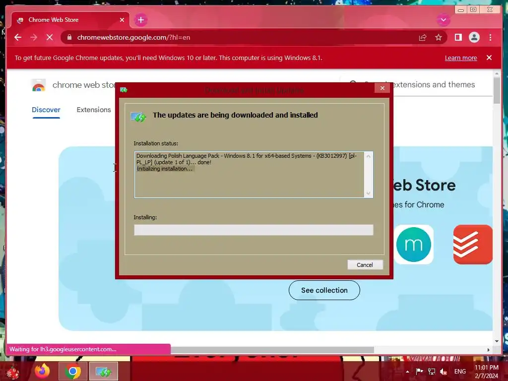508x381 pixels.
Task: Click the taskbar clock 11:01 PM
Action: tap(486, 372)
